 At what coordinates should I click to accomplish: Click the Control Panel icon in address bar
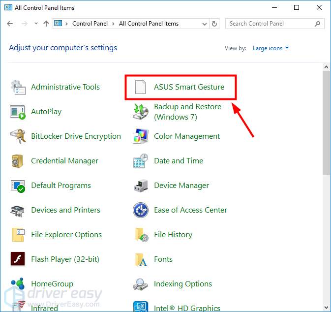58,23
